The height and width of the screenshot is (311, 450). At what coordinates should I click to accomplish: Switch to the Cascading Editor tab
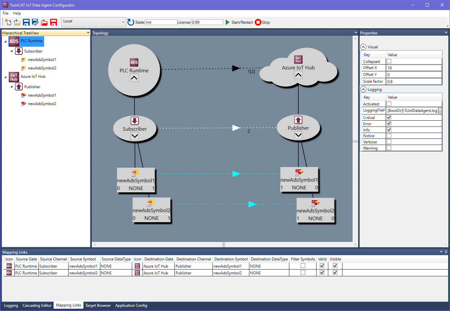[37, 305]
